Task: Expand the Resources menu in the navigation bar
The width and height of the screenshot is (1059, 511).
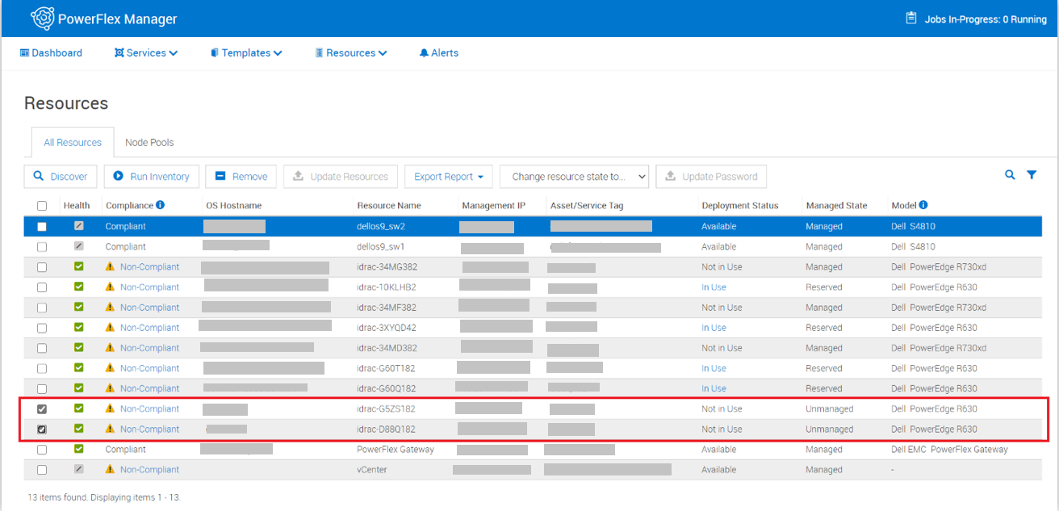Action: [x=351, y=52]
